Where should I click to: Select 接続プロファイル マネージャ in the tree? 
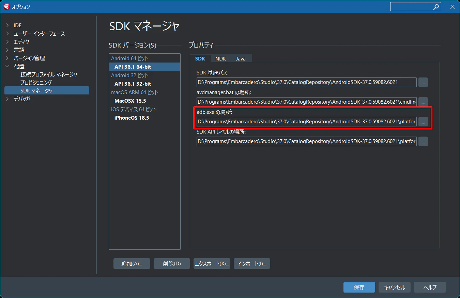(x=49, y=74)
